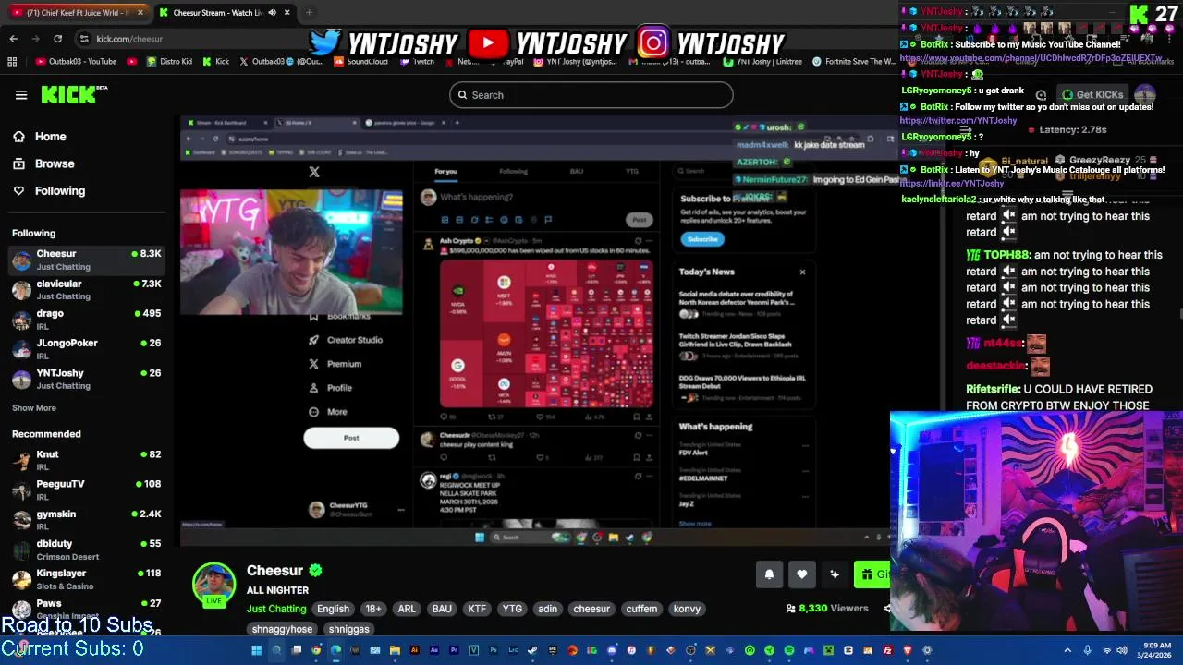
Task: Open the YNTJoshy channel in the sidebar
Action: pyautogui.click(x=86, y=379)
